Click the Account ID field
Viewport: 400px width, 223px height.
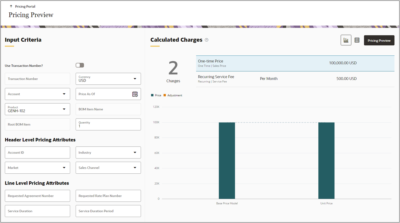coord(37,152)
